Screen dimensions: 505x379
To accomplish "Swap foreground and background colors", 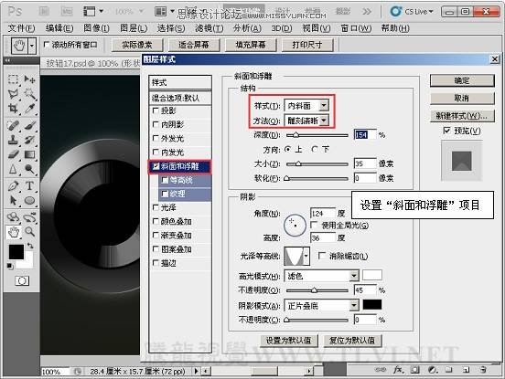I will 30,246.
